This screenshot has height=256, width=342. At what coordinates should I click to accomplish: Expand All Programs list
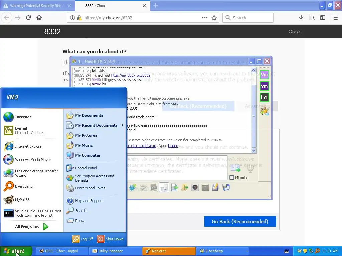pos(32,227)
